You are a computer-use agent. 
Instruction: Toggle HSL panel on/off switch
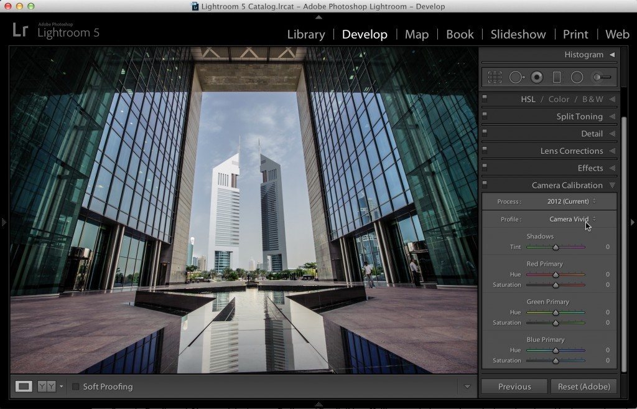(485, 98)
